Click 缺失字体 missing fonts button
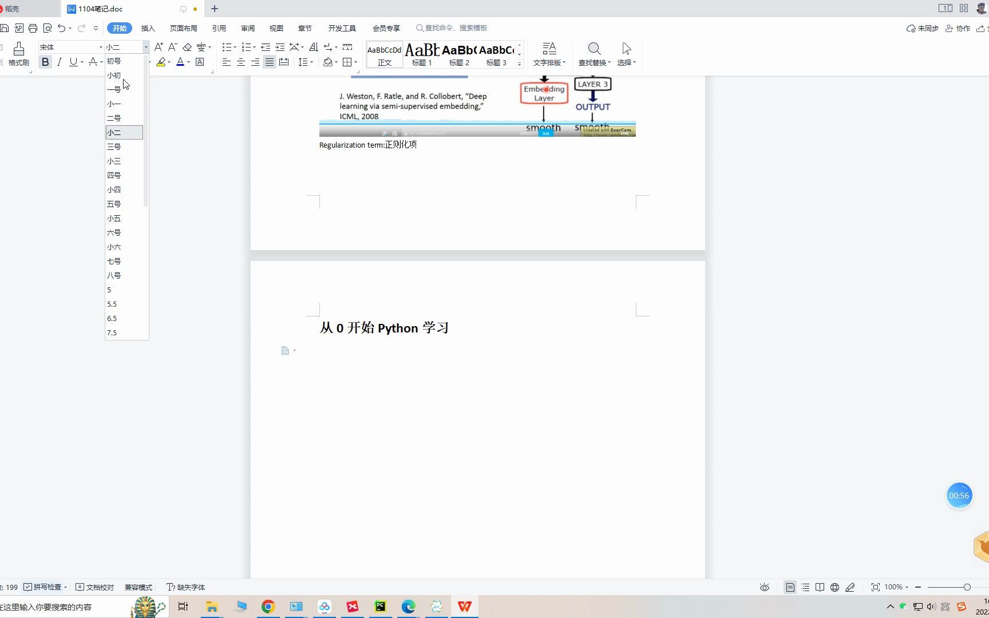The height and width of the screenshot is (618, 989). tap(185, 587)
